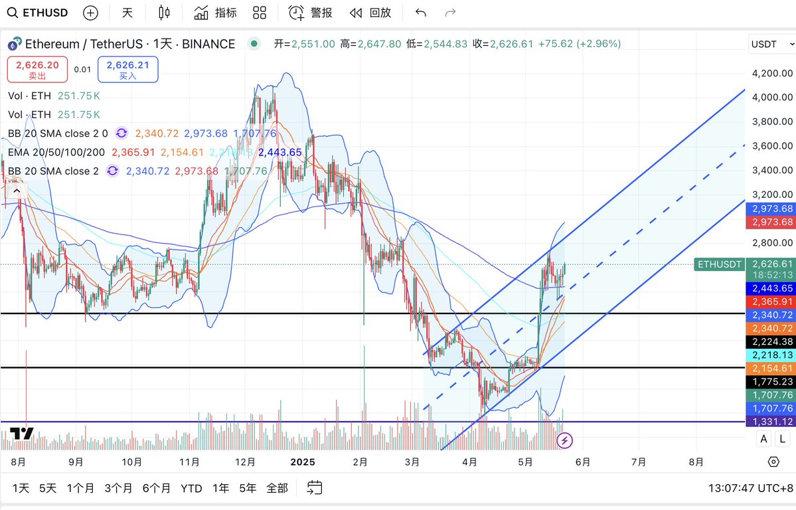
Task: Toggle log scale with the L button
Action: pos(782,439)
